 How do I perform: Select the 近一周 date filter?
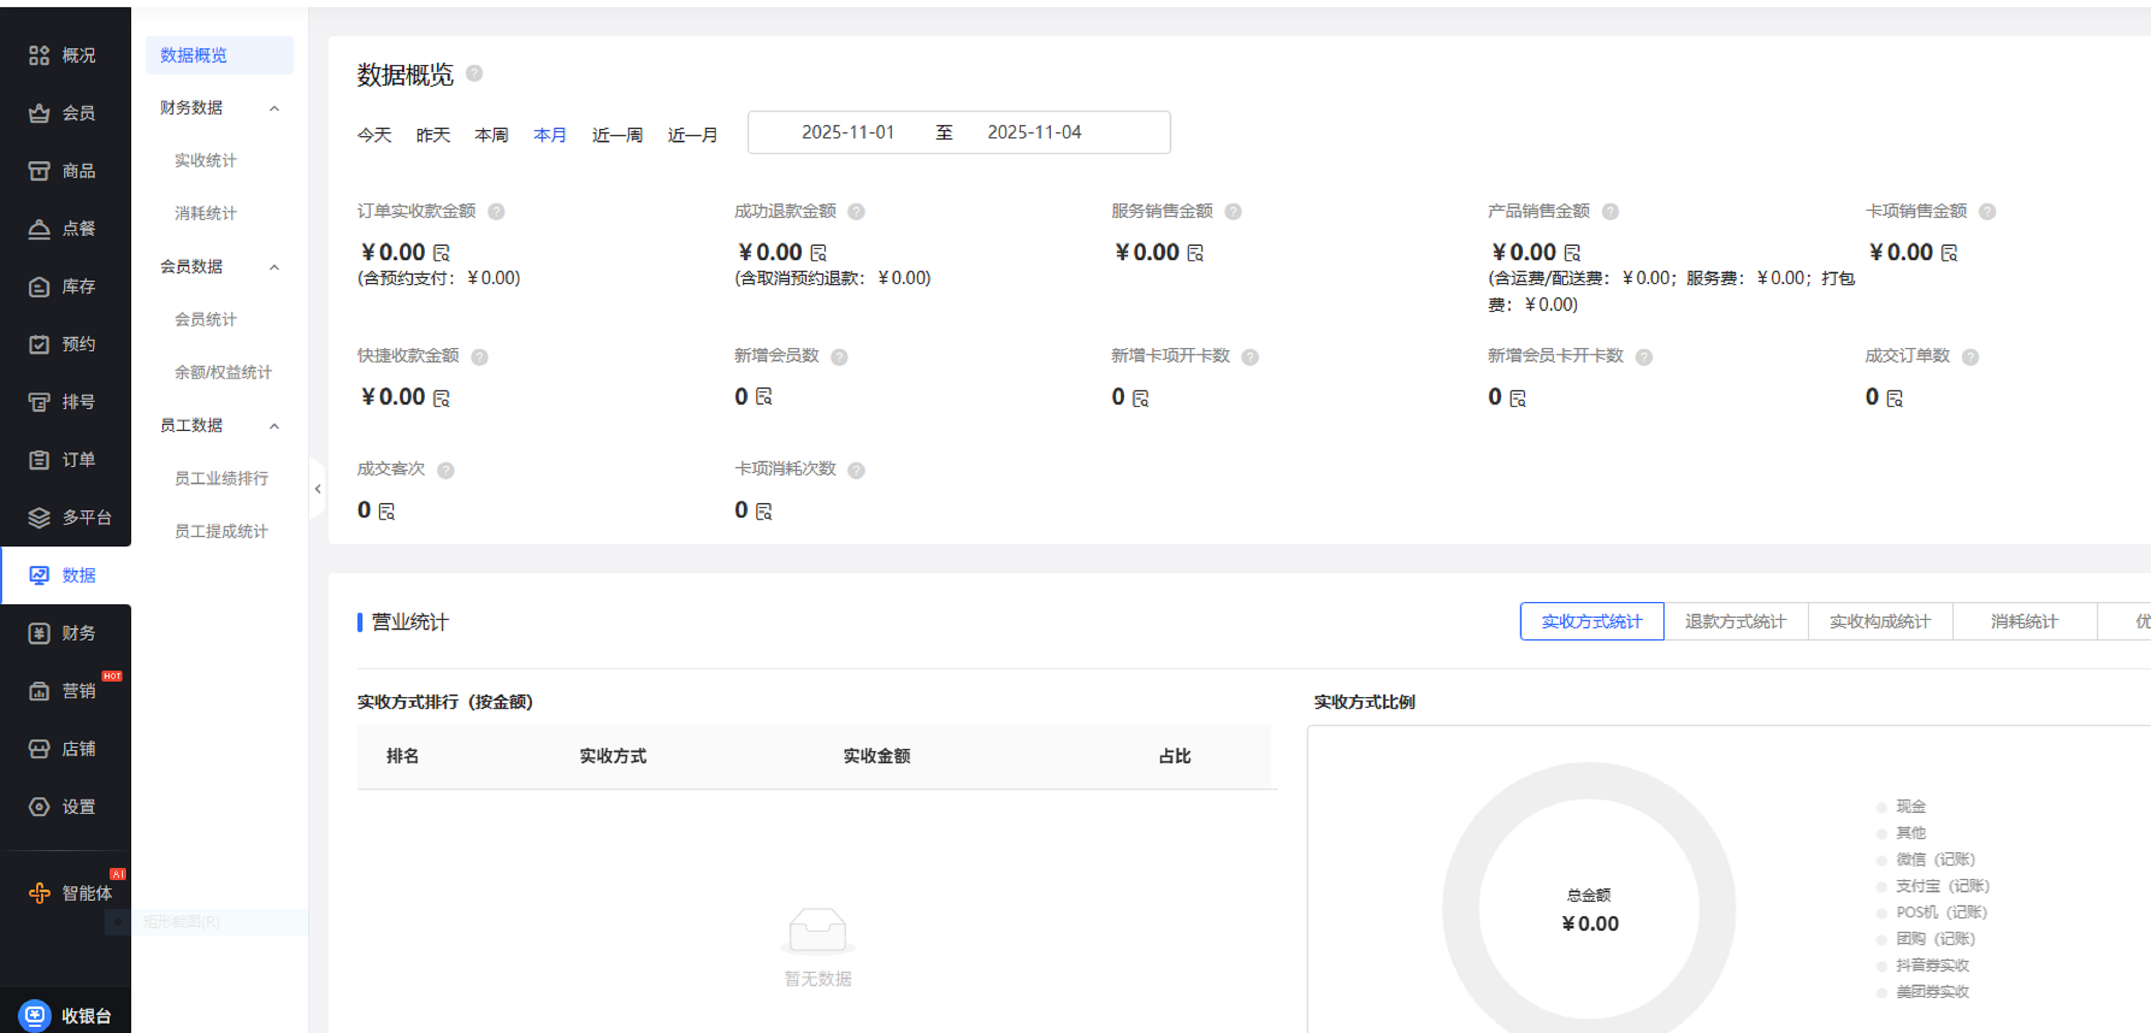tap(617, 135)
